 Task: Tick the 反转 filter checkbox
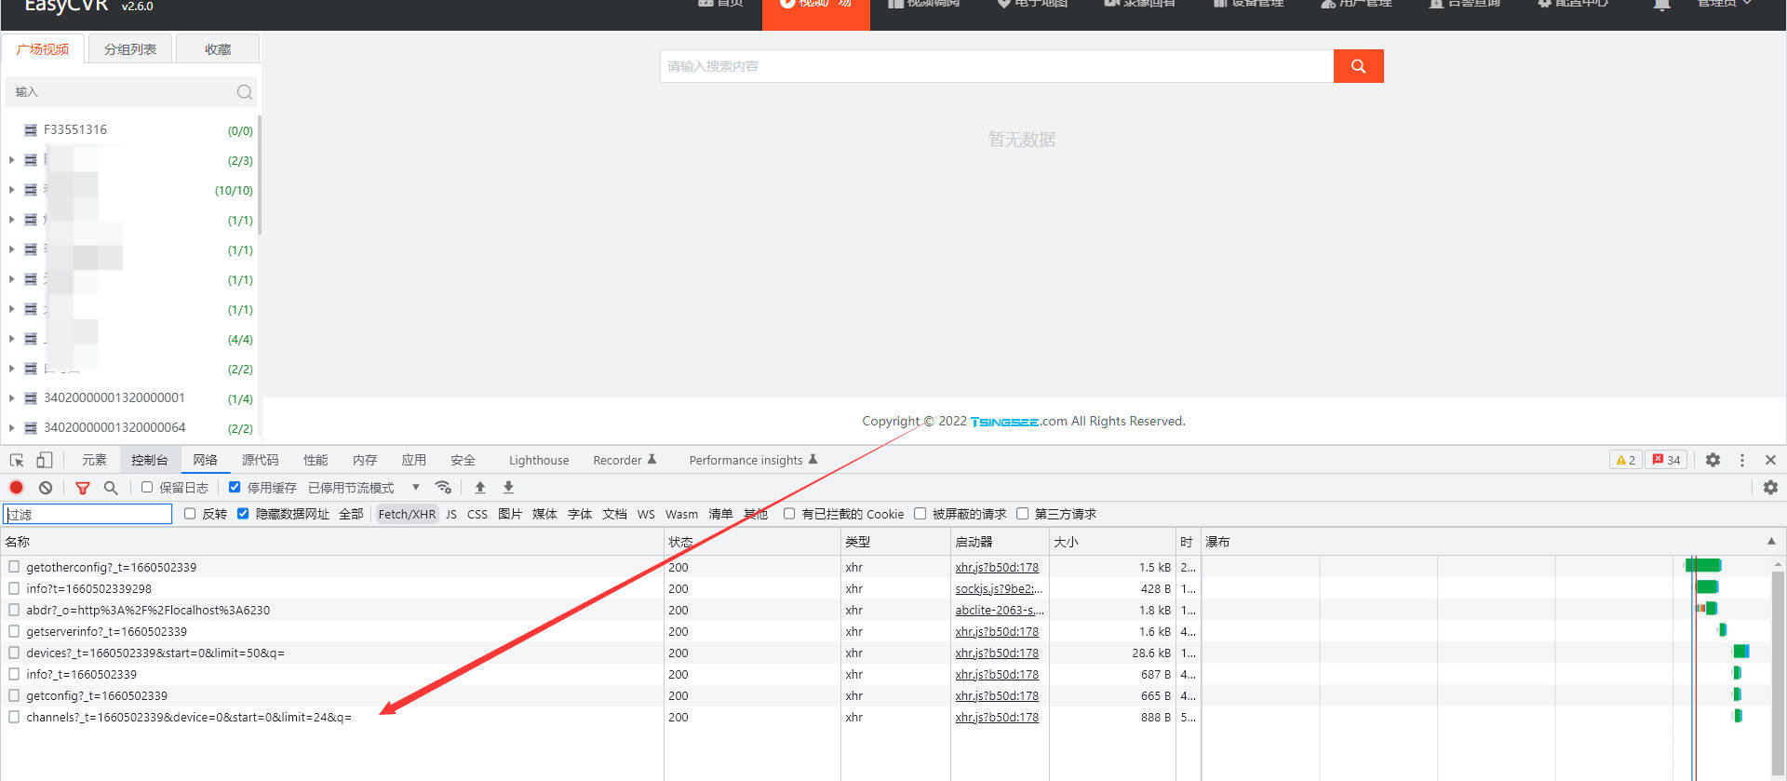point(190,514)
